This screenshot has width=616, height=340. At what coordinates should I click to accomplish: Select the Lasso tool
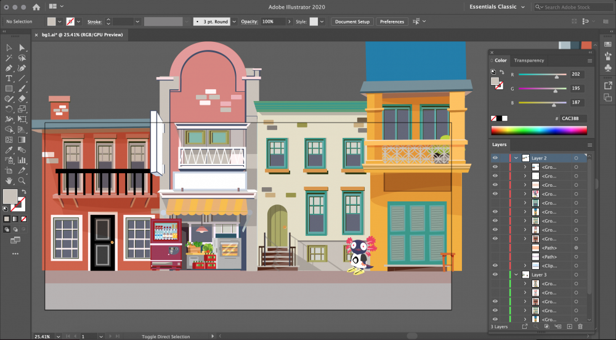tap(22, 58)
